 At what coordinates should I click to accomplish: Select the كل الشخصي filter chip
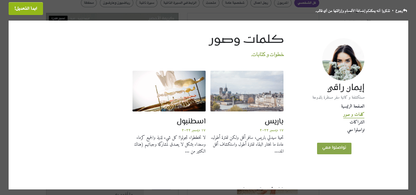[307, 3]
